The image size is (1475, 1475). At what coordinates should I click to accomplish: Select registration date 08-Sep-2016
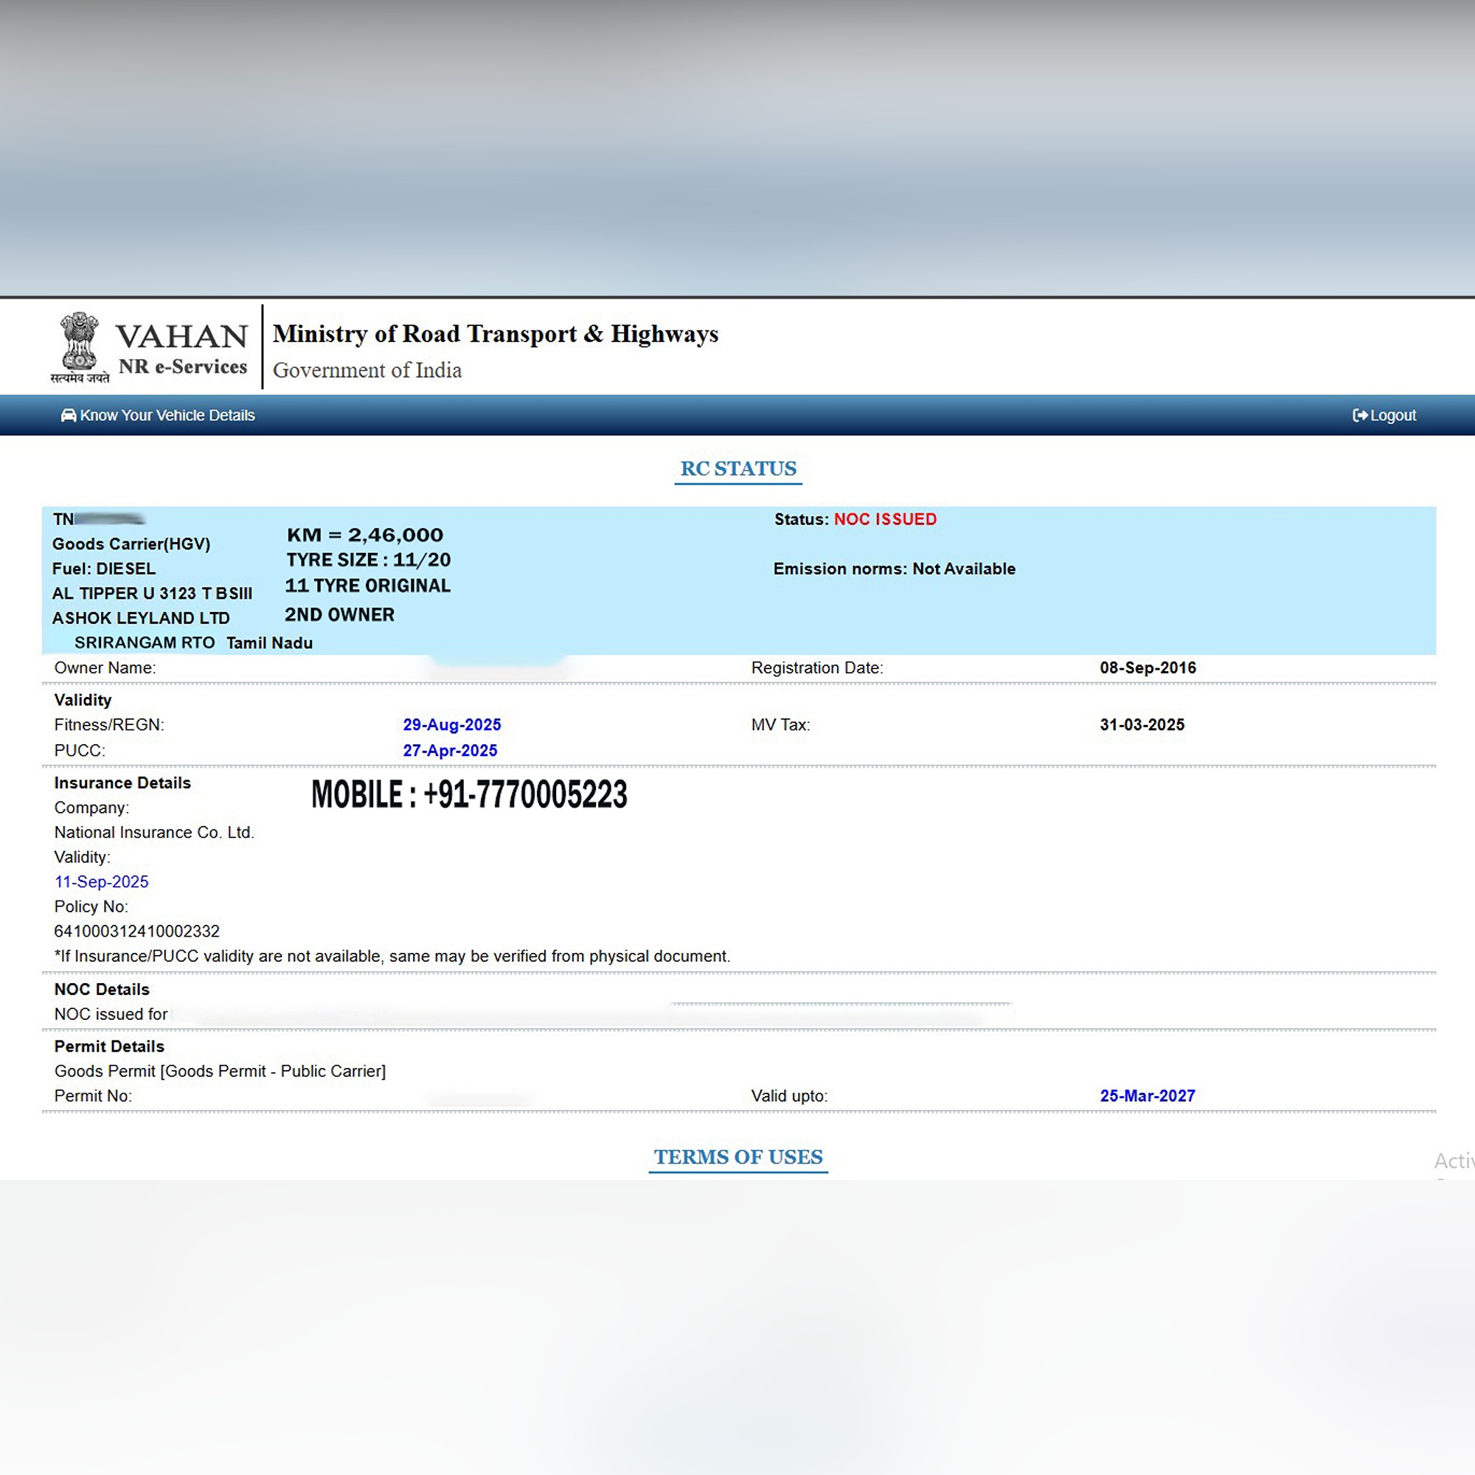click(x=1148, y=668)
